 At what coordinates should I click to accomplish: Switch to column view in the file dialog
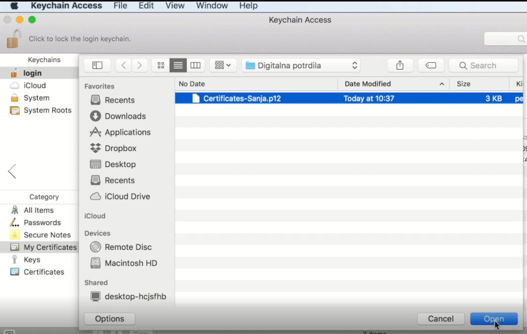pos(195,65)
